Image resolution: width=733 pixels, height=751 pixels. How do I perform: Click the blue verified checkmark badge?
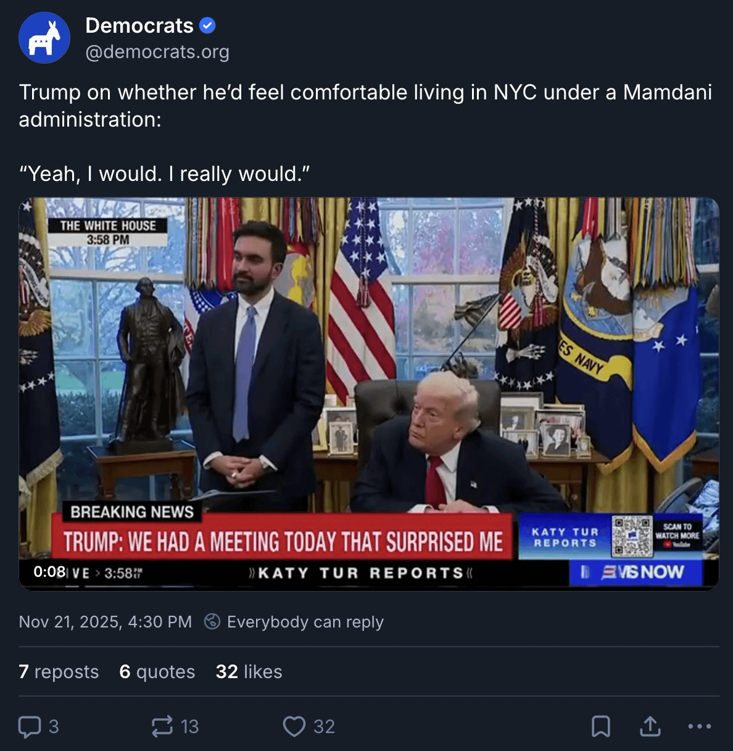[208, 26]
